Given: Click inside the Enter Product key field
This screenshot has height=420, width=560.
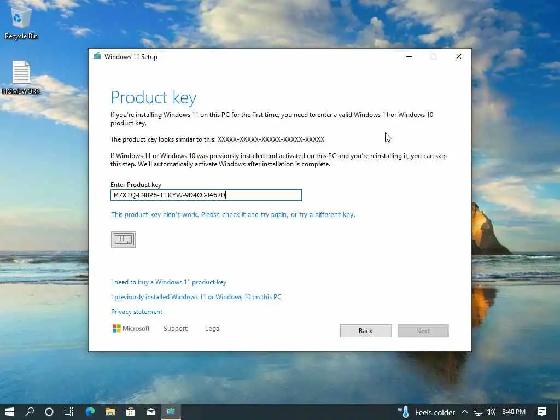Looking at the screenshot, I should tap(206, 195).
